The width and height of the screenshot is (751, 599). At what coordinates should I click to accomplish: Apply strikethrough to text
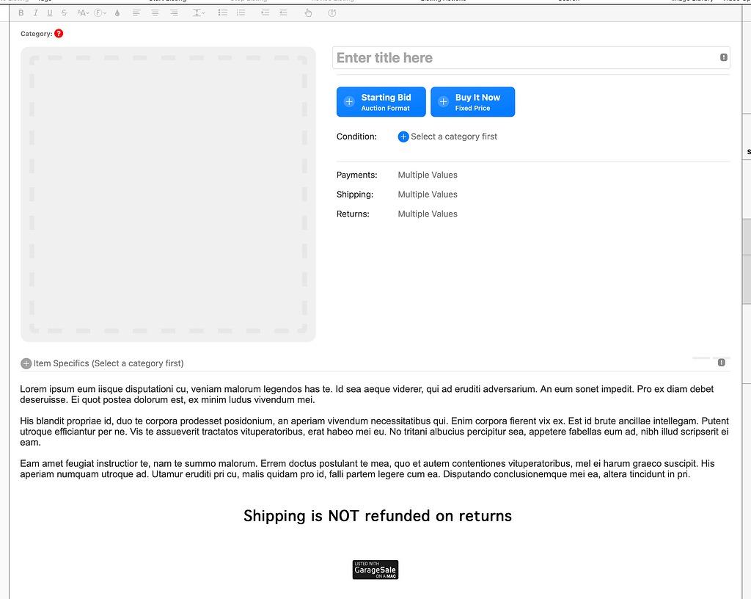pyautogui.click(x=65, y=12)
